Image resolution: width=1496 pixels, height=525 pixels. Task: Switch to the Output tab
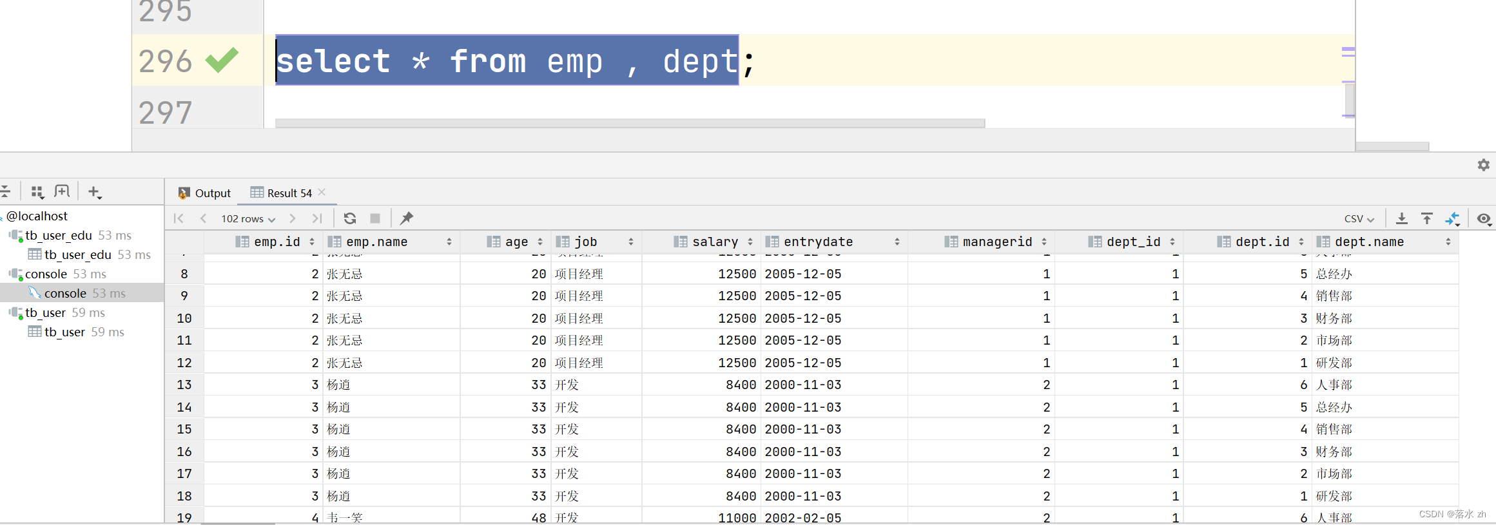204,193
